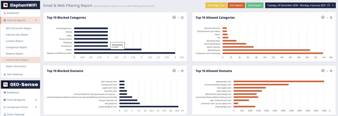Click the ElephantWIFI logo icon
Screen dimensions: 338x116
6,5
